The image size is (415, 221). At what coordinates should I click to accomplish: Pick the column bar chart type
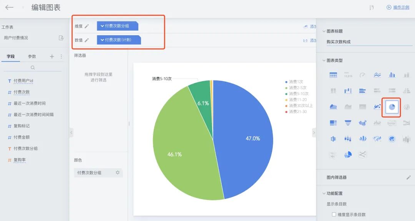pos(392,75)
